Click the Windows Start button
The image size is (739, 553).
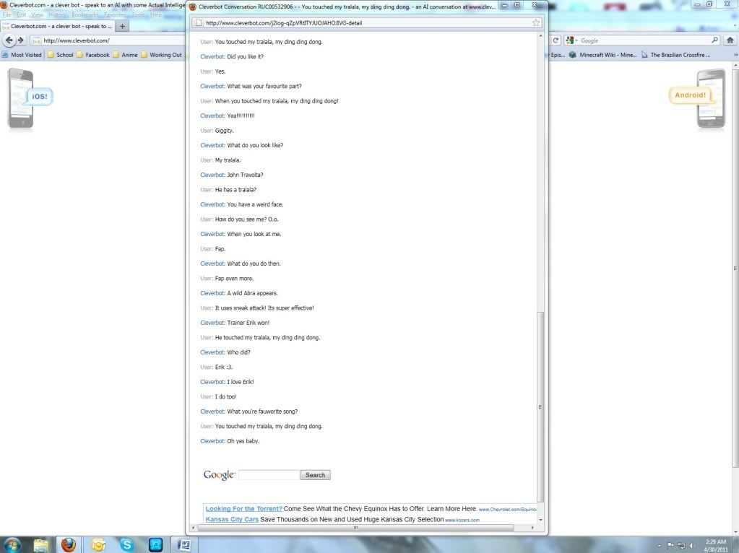tap(12, 544)
